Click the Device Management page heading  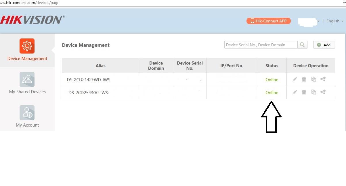click(86, 45)
